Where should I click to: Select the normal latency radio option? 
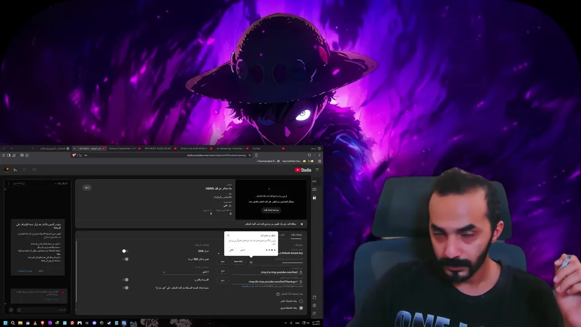(x=301, y=301)
